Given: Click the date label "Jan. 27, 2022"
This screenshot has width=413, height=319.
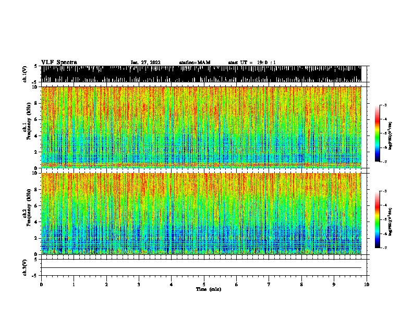Looking at the screenshot, I should pyautogui.click(x=145, y=63).
